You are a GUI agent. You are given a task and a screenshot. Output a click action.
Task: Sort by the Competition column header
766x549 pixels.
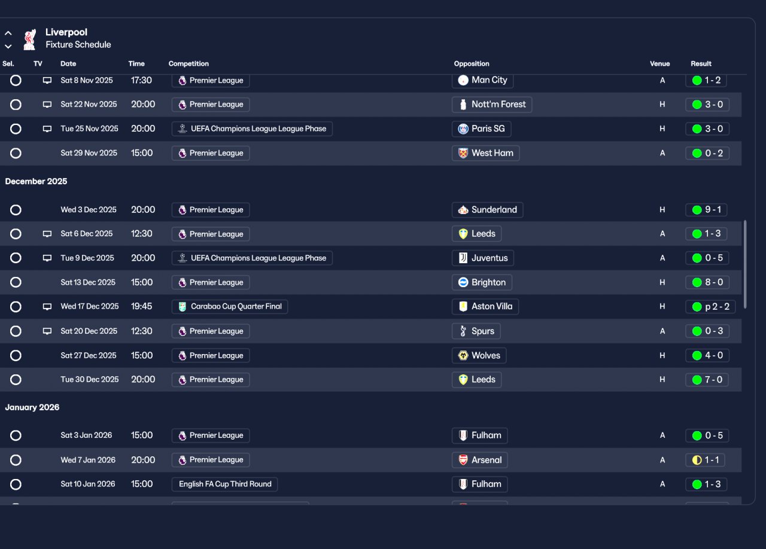[189, 64]
